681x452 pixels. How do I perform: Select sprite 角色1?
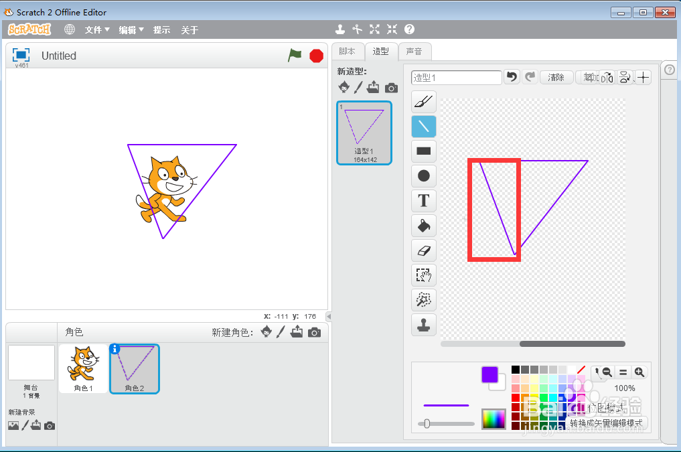[x=84, y=369]
